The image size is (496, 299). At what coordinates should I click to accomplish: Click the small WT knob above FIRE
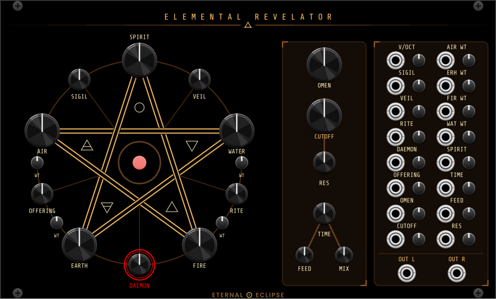click(x=222, y=223)
